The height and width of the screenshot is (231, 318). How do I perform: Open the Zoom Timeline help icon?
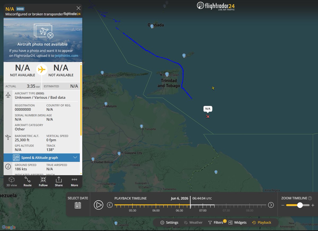310,198
